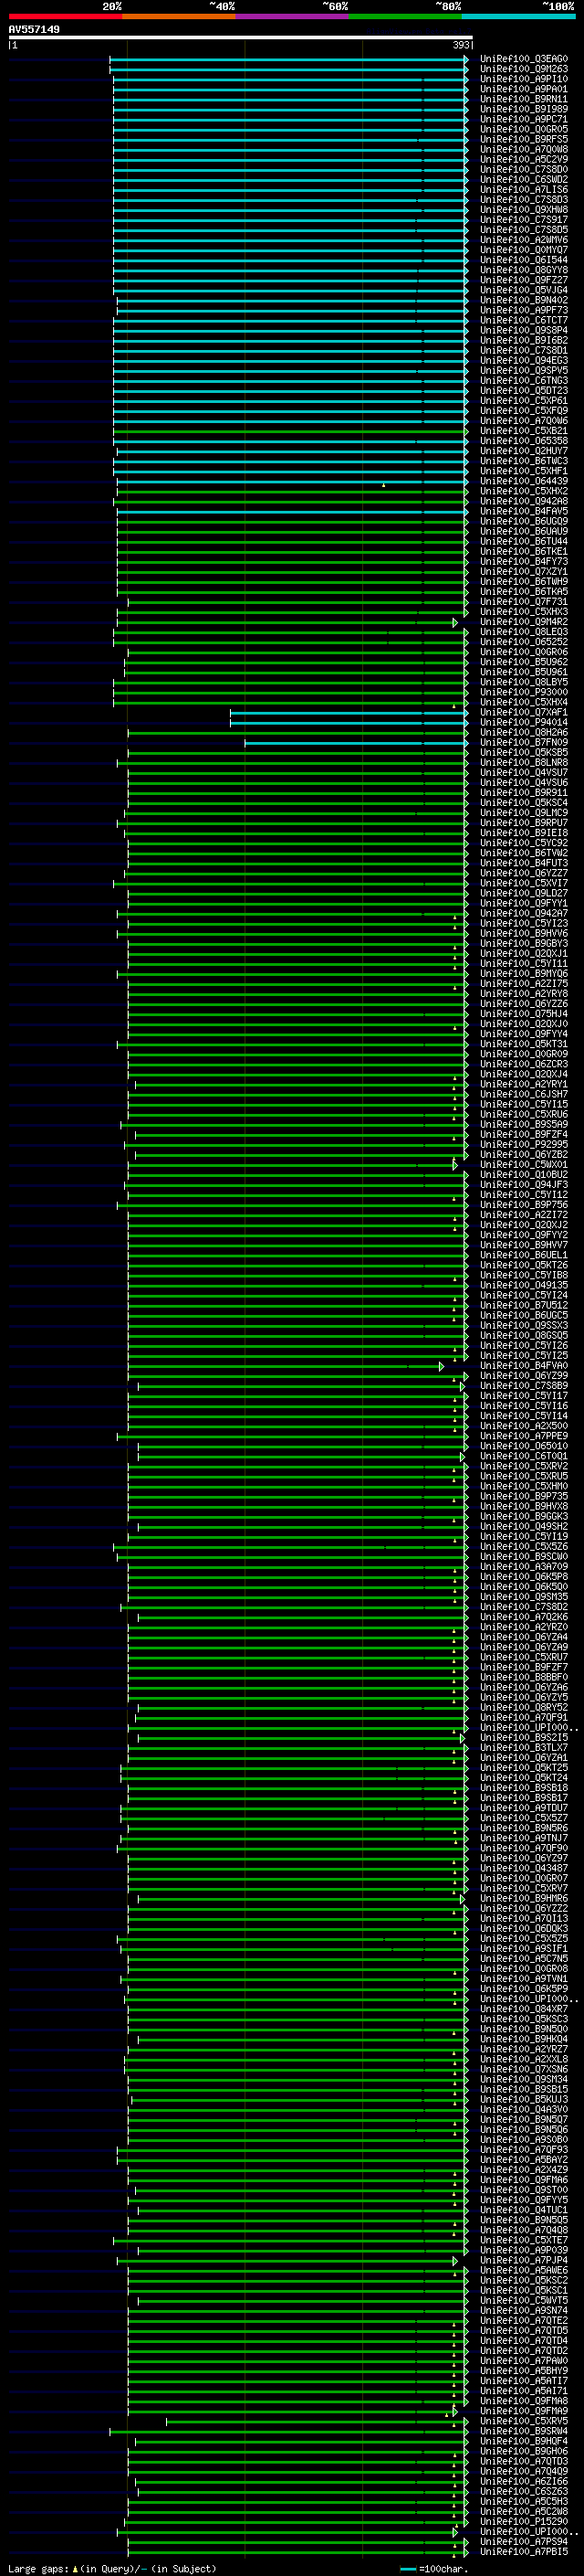This screenshot has height=2576, width=584.
Task: Click hit label UniRef100_C5WVT5
Action: click(524, 2301)
